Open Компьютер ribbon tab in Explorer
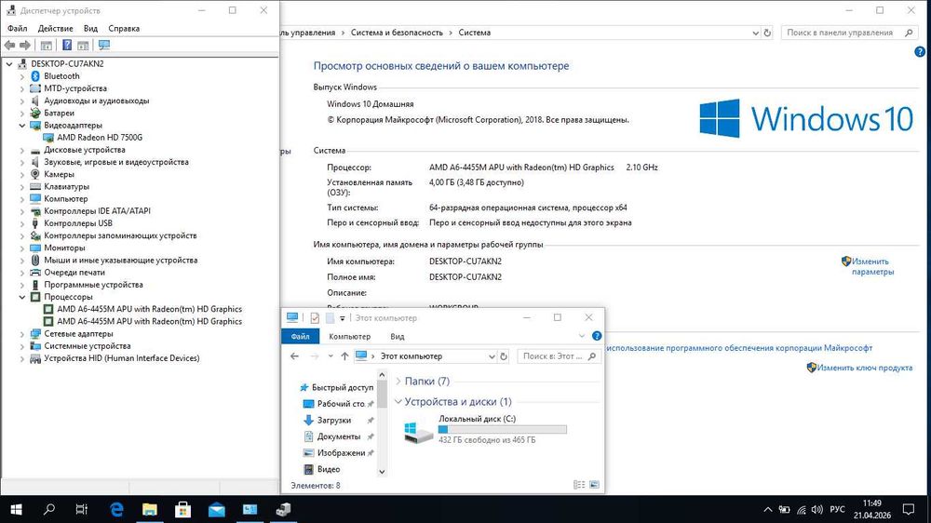Viewport: 931px width, 523px height. point(350,336)
